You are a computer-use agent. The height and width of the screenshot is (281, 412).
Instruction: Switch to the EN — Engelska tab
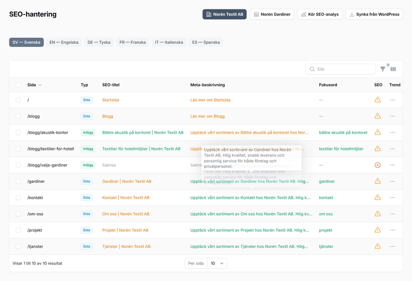64,42
